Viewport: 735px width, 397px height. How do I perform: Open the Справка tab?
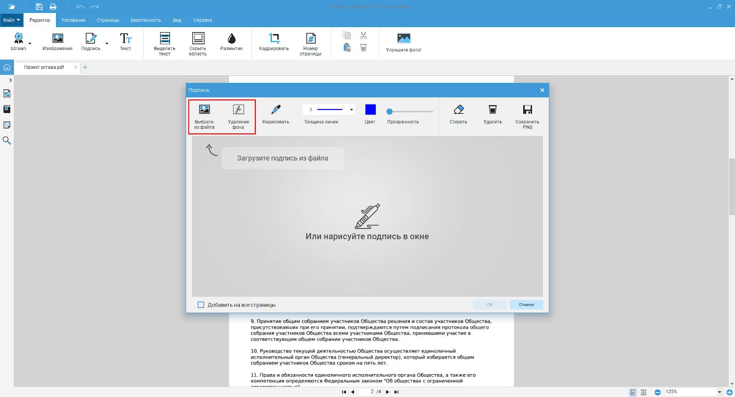coord(203,20)
